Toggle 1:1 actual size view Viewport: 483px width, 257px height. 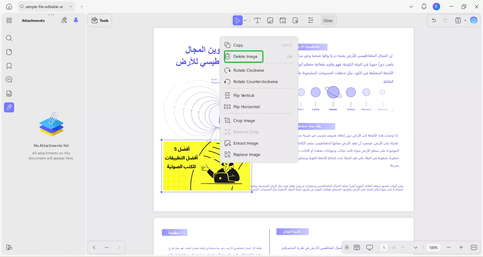tap(474, 247)
